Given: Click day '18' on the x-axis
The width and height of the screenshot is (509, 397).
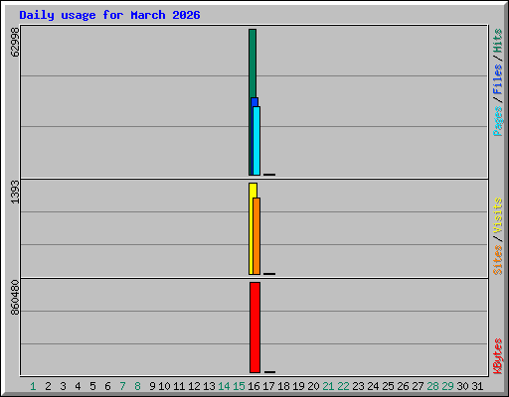Looking at the screenshot, I should point(283,386).
